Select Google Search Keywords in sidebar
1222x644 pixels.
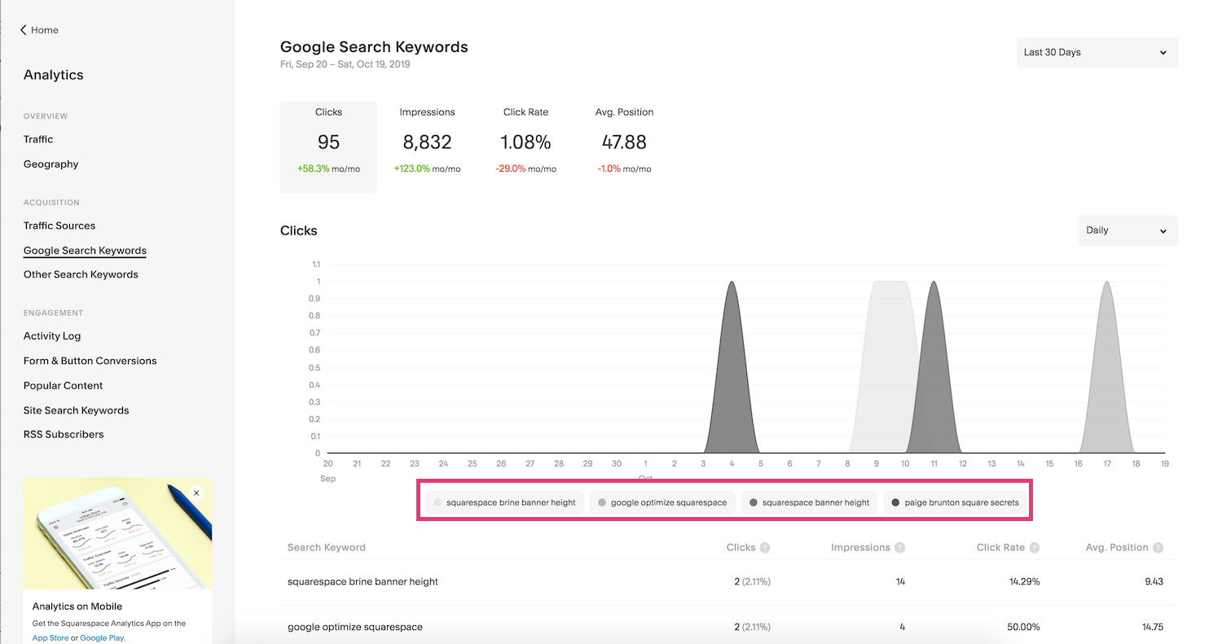pyautogui.click(x=85, y=251)
